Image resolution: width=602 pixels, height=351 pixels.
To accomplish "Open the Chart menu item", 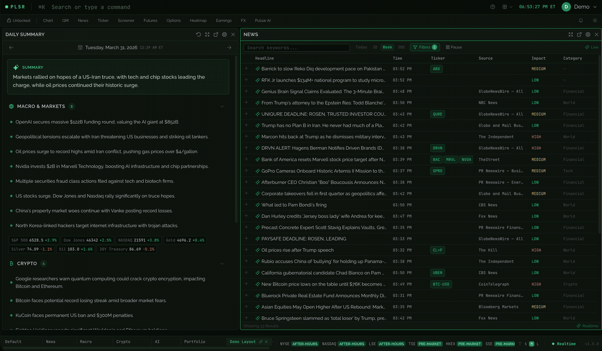I will [48, 21].
